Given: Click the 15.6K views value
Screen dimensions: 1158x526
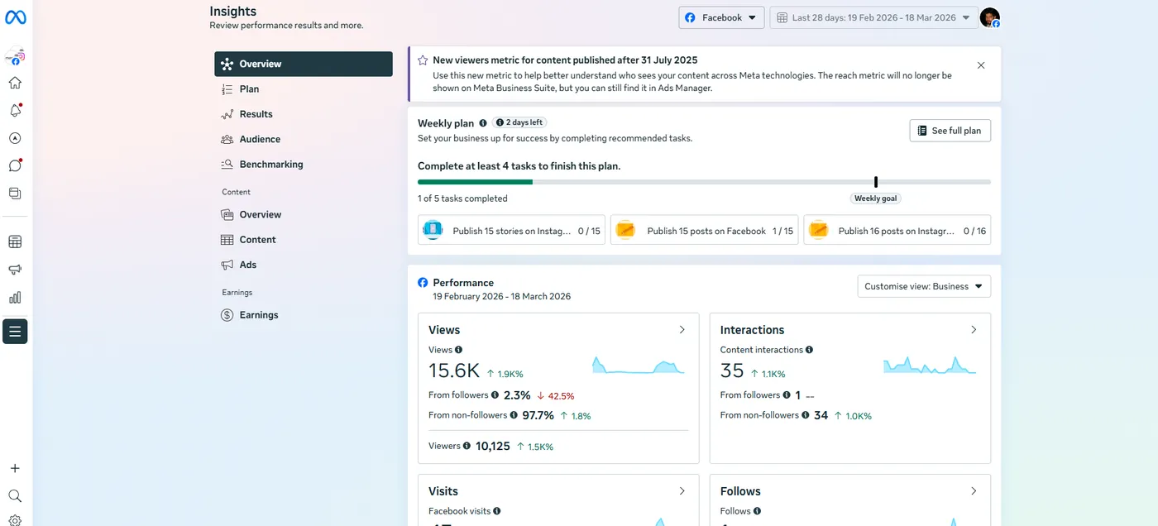Looking at the screenshot, I should click(453, 371).
